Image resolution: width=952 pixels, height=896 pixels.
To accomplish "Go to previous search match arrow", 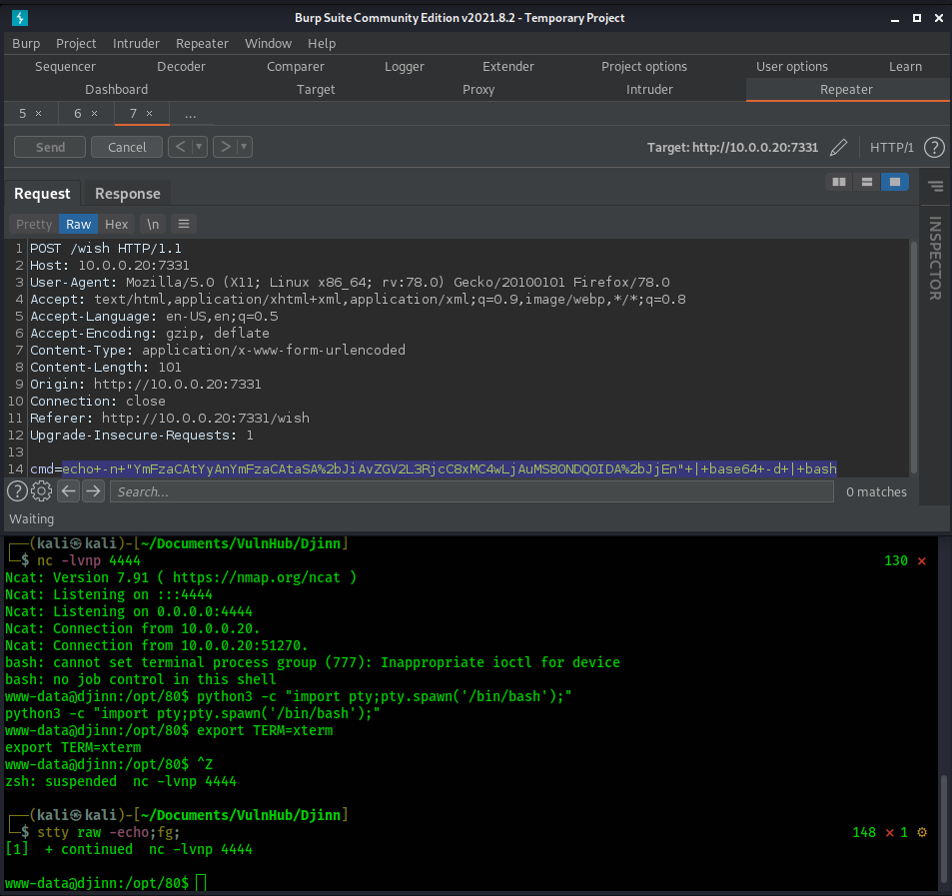I will click(69, 490).
